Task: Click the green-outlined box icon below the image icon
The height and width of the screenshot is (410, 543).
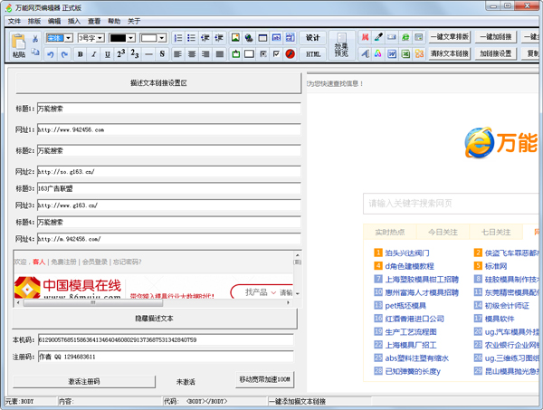Action: click(236, 53)
